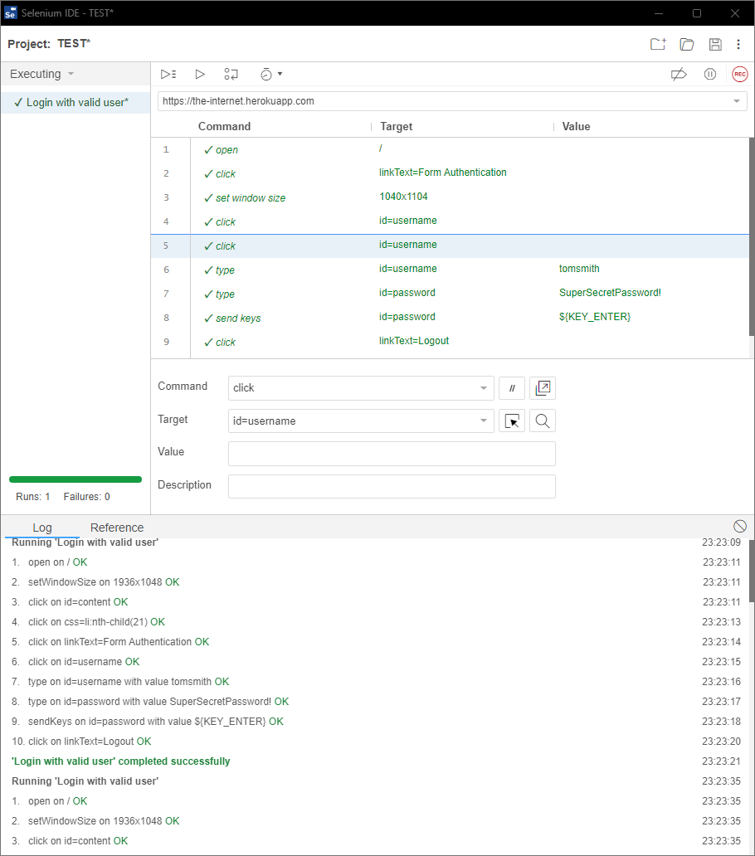755x856 pixels.
Task: Open the test execution speed timer
Action: click(266, 75)
